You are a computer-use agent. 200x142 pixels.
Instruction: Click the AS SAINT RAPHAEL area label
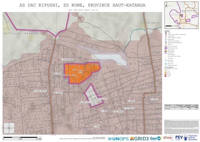coord(21,34)
